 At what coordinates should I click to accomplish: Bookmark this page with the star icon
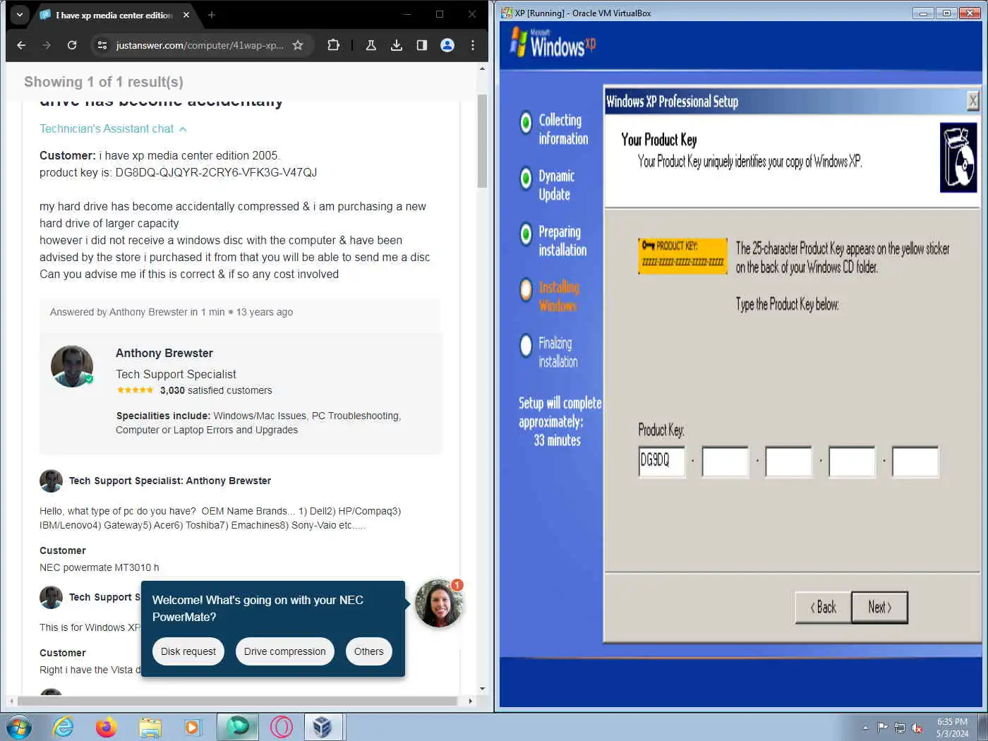[x=298, y=45]
